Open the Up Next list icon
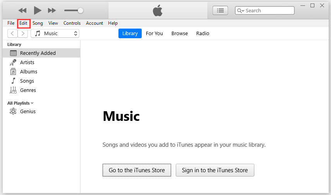Image resolution: width=331 pixels, height=195 pixels. click(220, 10)
